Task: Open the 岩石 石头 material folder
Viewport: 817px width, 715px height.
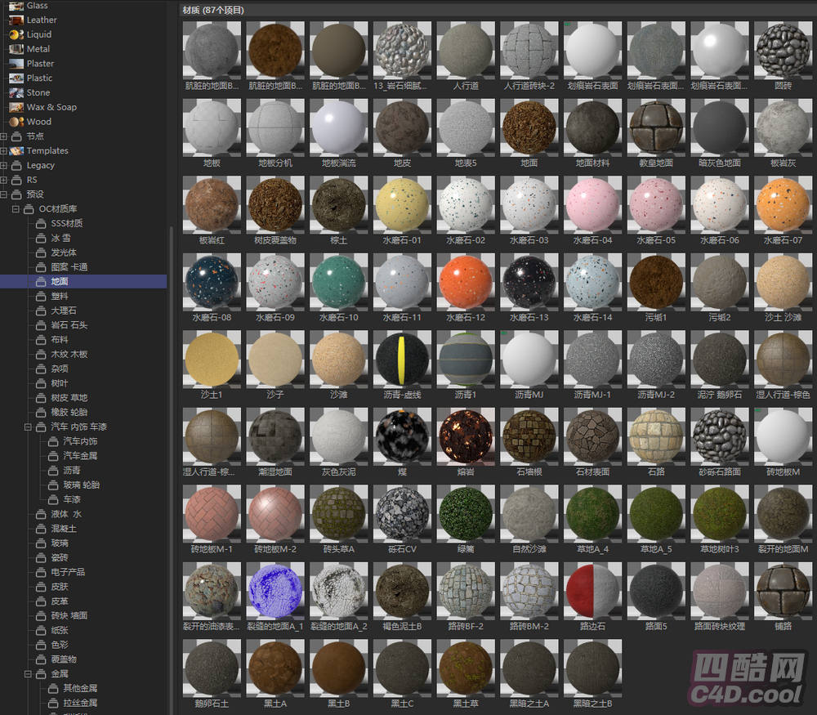Action: pyautogui.click(x=69, y=325)
